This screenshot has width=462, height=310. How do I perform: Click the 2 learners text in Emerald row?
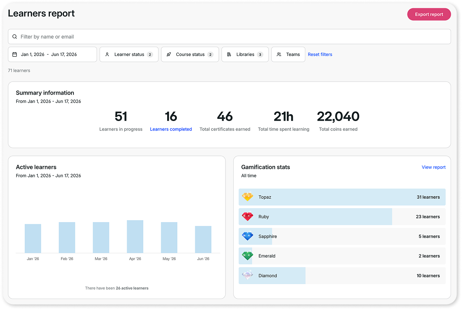[429, 256]
